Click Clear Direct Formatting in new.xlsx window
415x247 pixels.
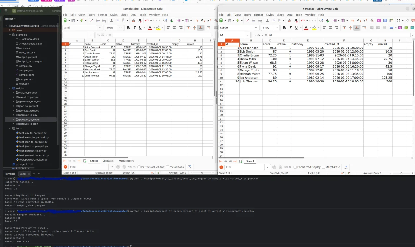tap(296, 20)
